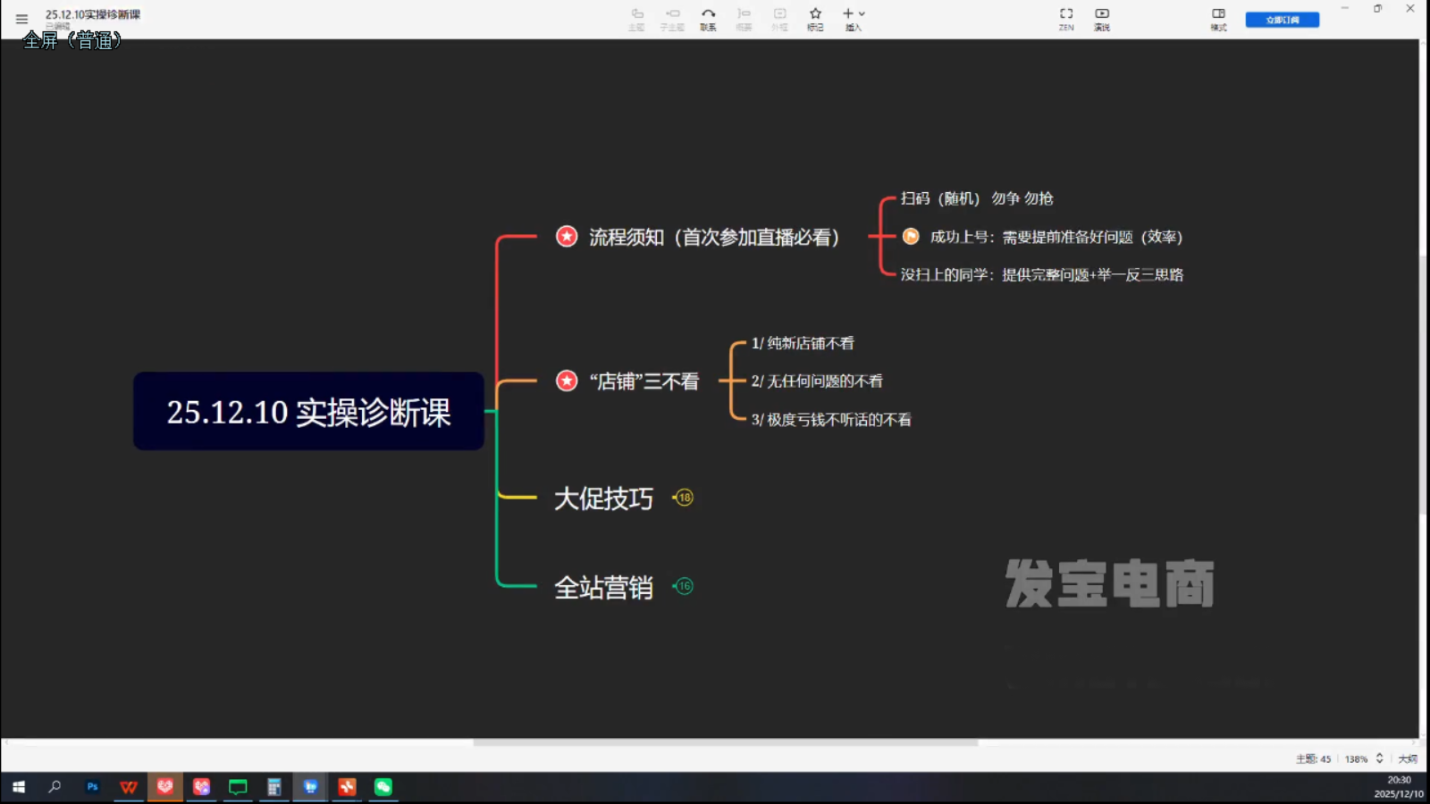This screenshot has height=804, width=1430.
Task: Open the hamburger menu top left
Action: 20,18
